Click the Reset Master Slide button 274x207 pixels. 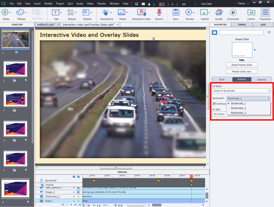pos(242,65)
